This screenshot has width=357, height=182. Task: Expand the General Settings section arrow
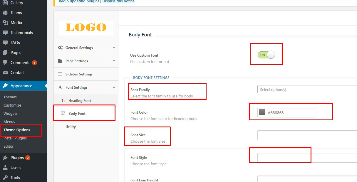[x=114, y=48]
